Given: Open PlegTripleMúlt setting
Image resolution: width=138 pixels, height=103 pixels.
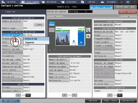Looking at the screenshot, I should 104,42.
